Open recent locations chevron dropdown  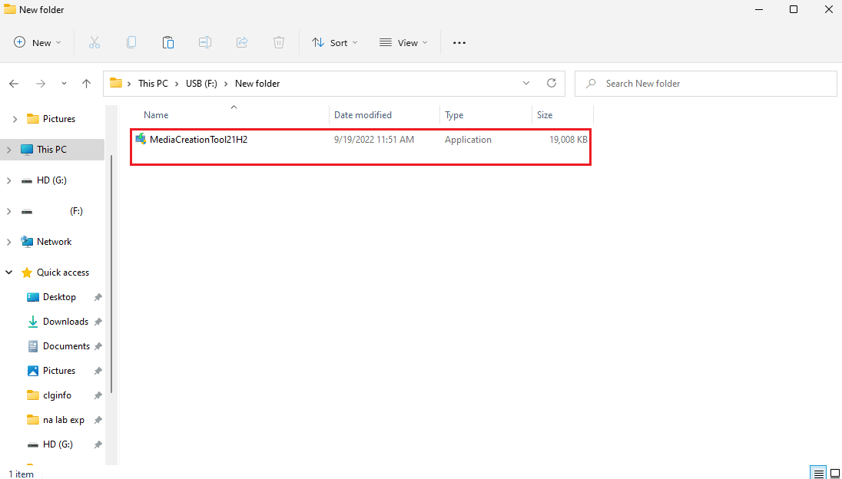pyautogui.click(x=64, y=84)
